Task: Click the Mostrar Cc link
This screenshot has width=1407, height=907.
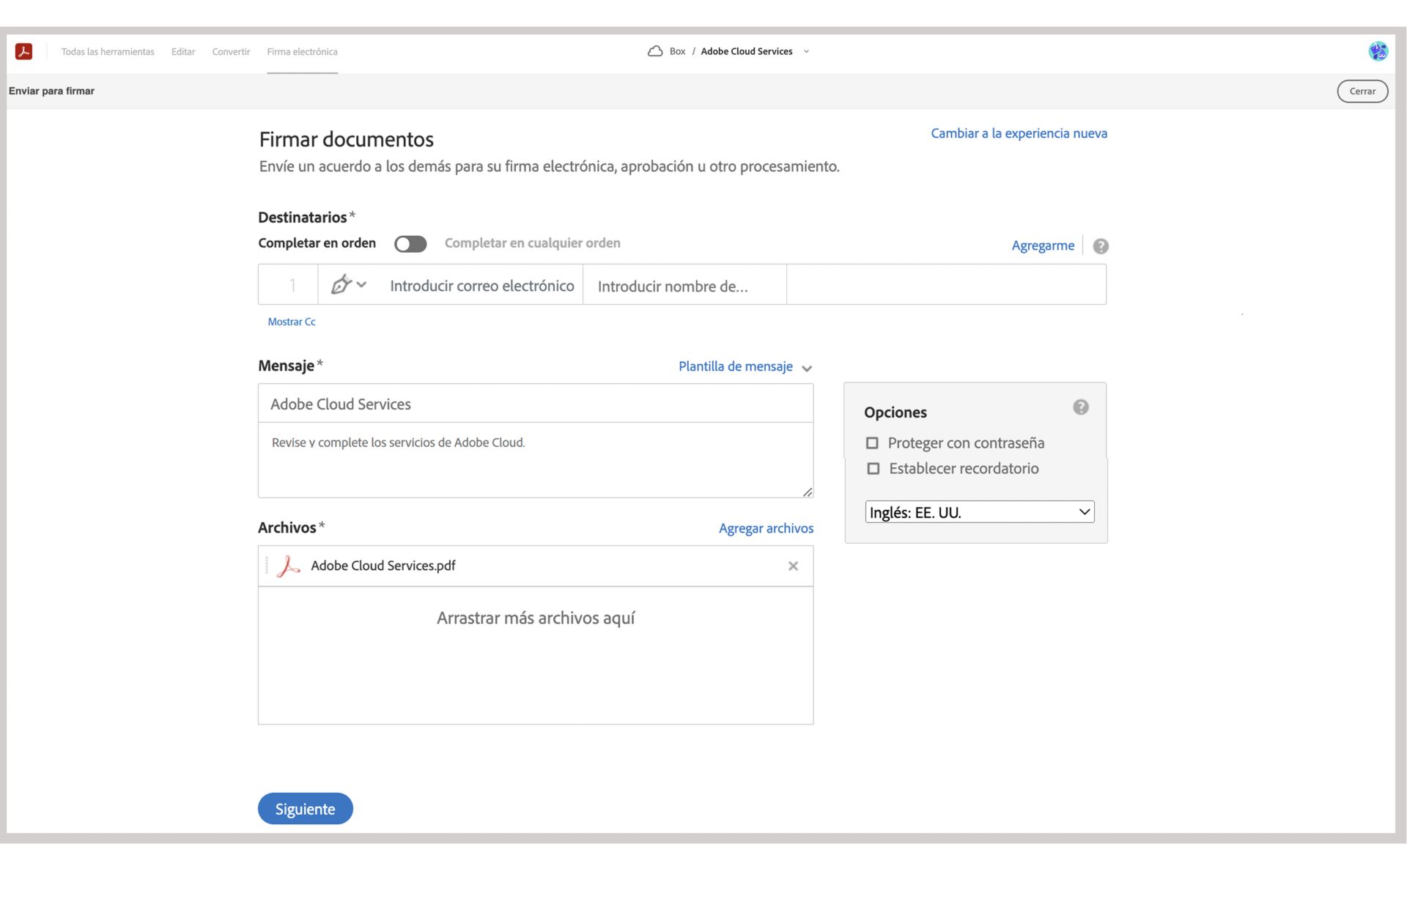Action: 292,322
